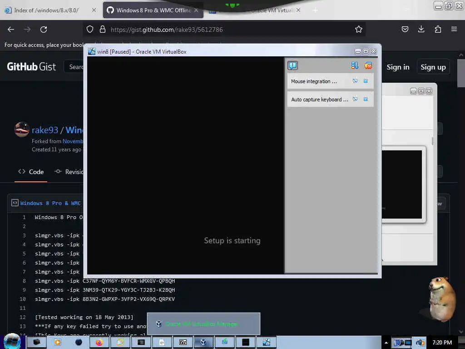Screen dimensions: 465x349
Task: Open the tracking protection shield
Action: (90, 29)
